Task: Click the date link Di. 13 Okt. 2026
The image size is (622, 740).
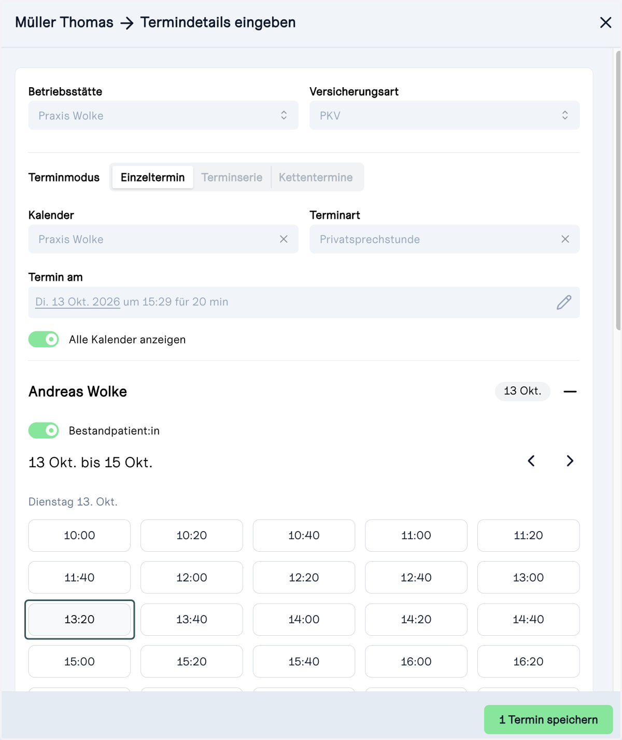Action: pos(77,302)
